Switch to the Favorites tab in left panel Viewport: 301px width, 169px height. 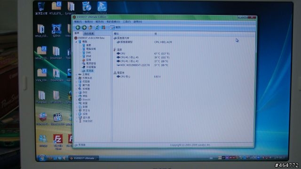click(x=89, y=33)
